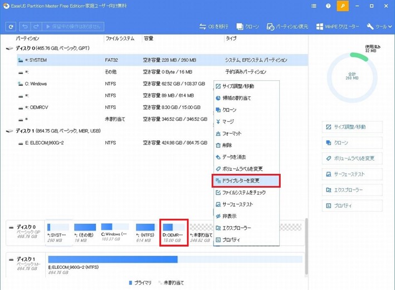Choose クローン in the context menu
Viewport: 395px width, 290px height.
tap(246, 110)
